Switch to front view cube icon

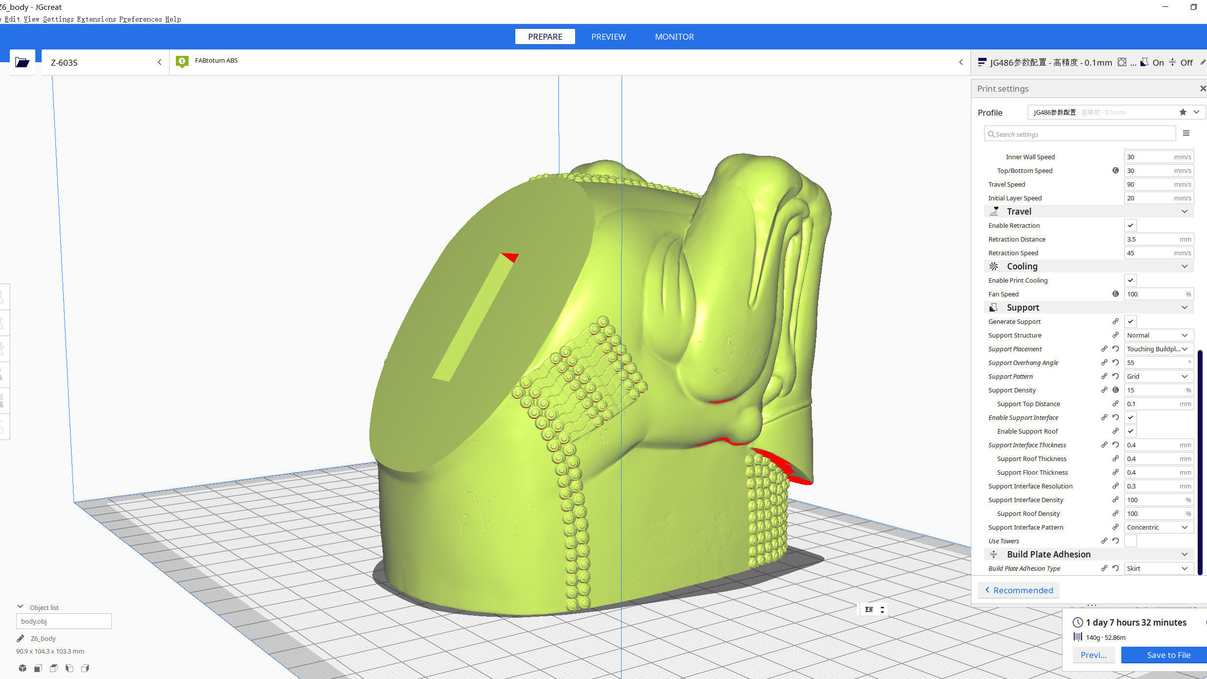coord(38,668)
